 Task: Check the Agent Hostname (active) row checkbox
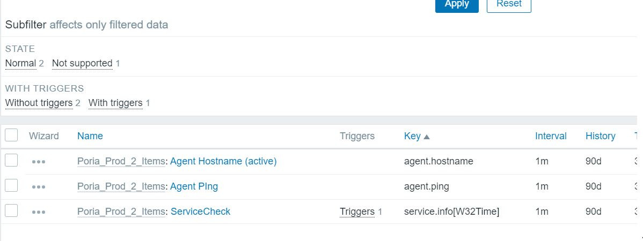click(11, 160)
